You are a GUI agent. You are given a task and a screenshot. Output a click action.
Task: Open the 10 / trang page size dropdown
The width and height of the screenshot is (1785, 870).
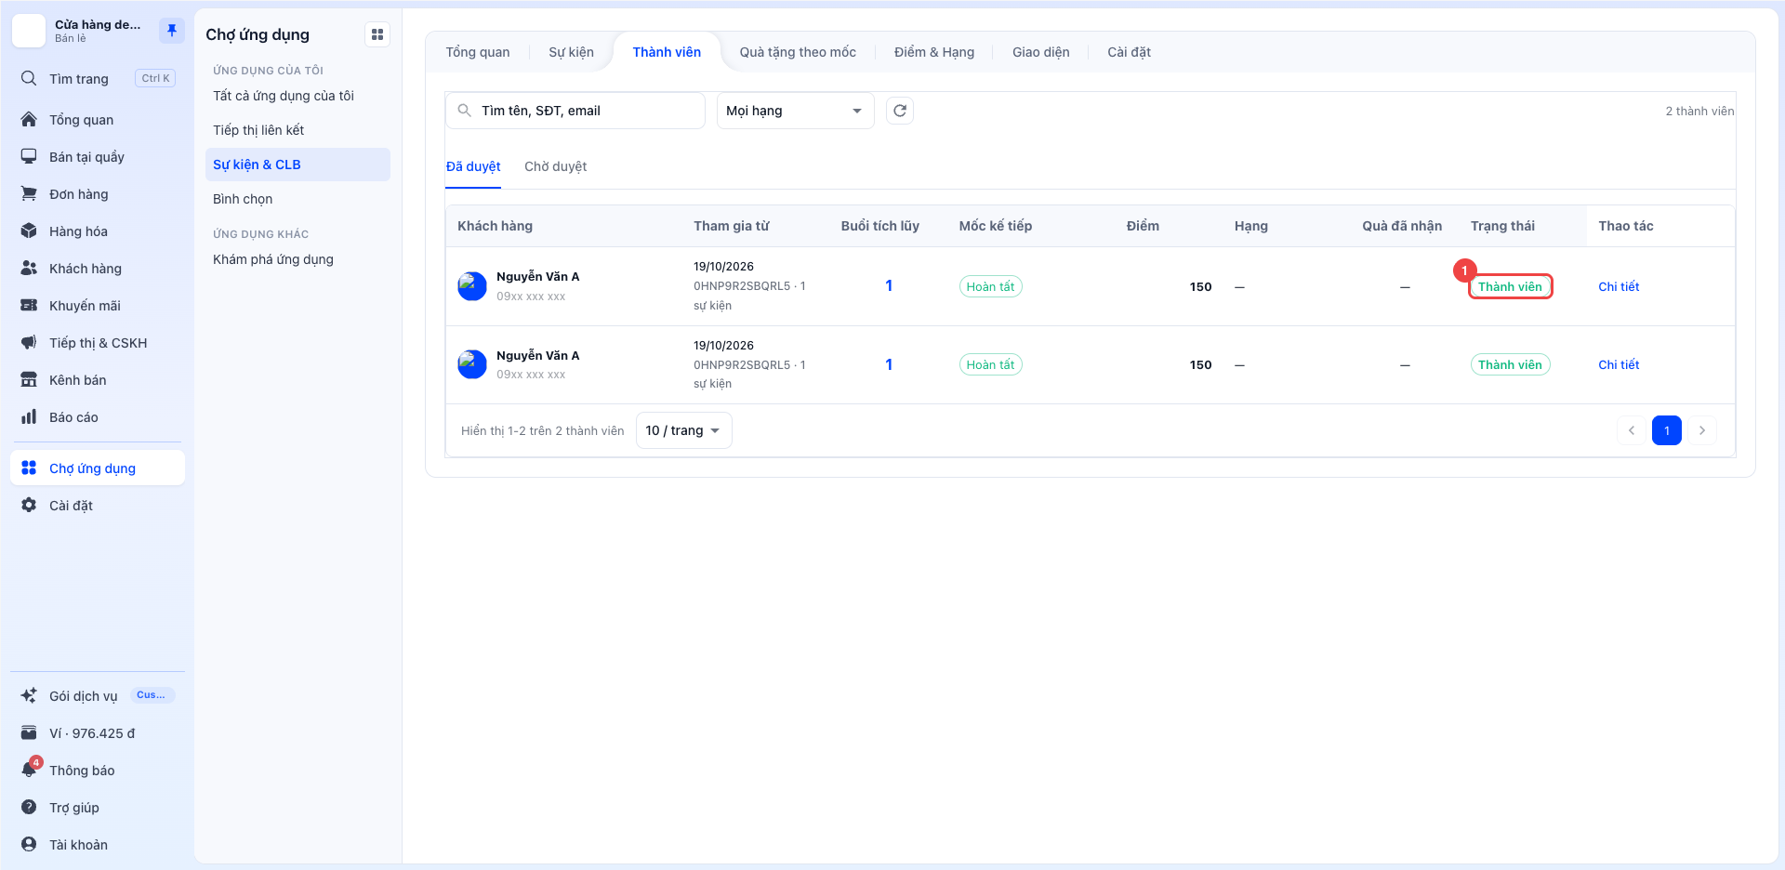pyautogui.click(x=683, y=430)
